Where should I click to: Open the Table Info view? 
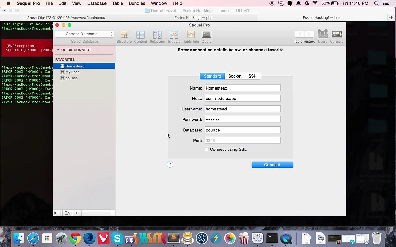tap(191, 37)
